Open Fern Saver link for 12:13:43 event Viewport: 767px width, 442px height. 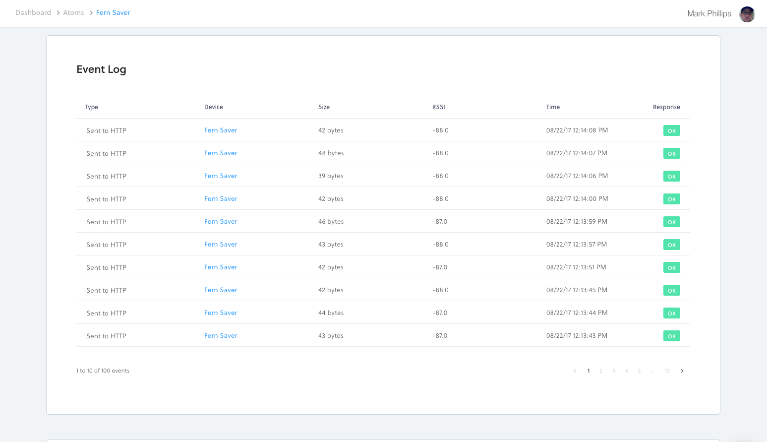point(221,336)
